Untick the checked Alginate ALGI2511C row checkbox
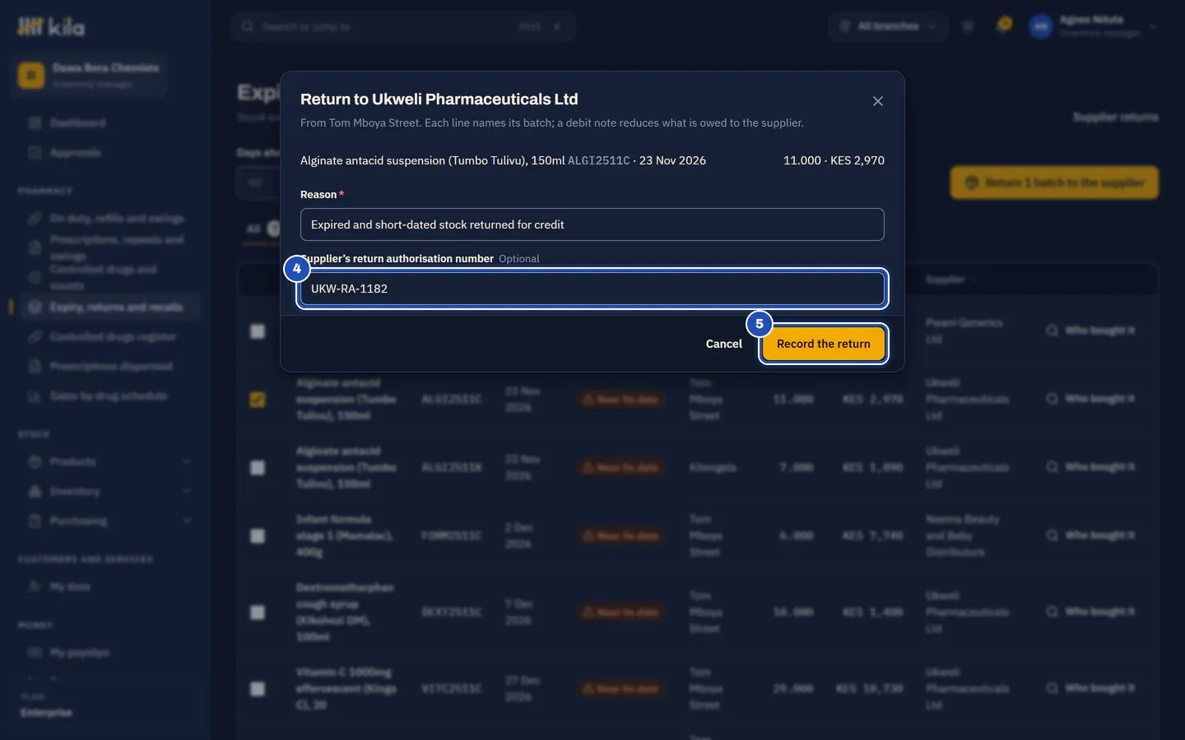 pyautogui.click(x=258, y=400)
